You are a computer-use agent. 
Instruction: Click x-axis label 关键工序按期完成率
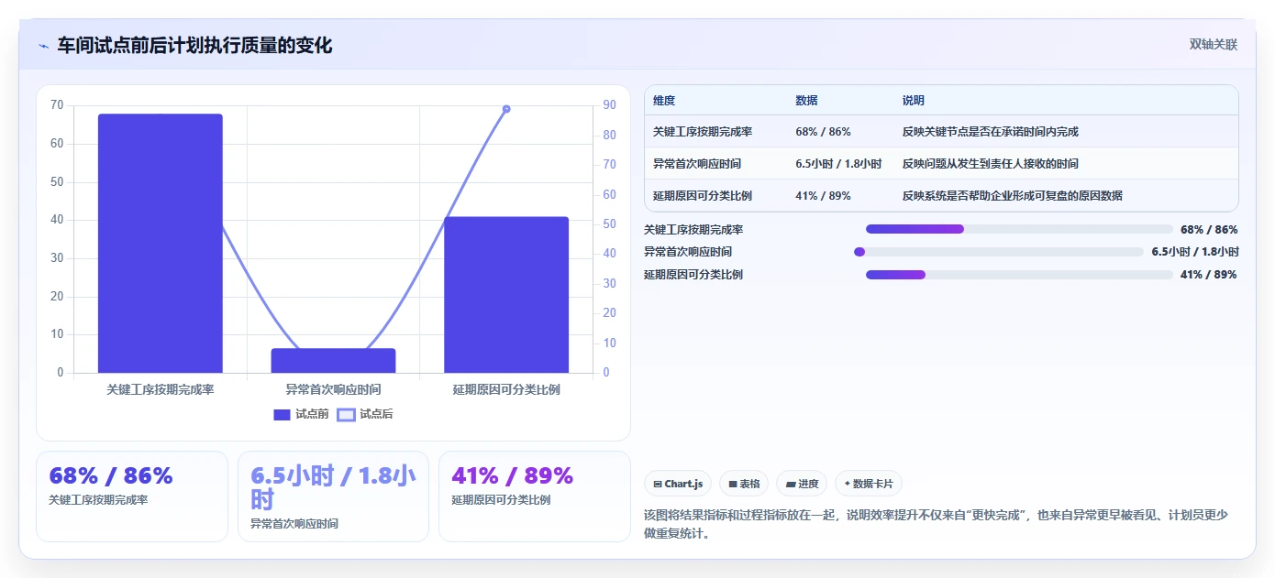161,389
